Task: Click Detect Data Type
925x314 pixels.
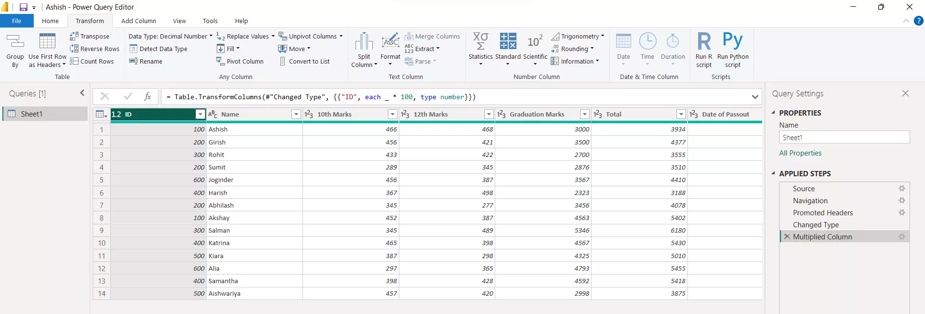Action: pos(158,49)
